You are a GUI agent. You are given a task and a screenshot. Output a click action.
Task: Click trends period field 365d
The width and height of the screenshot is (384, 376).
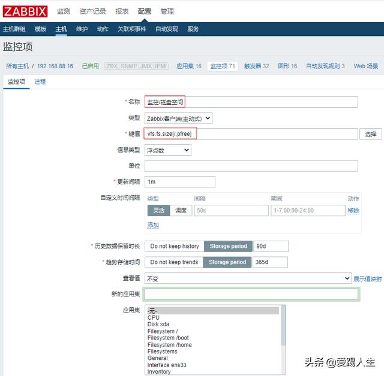coord(271,262)
